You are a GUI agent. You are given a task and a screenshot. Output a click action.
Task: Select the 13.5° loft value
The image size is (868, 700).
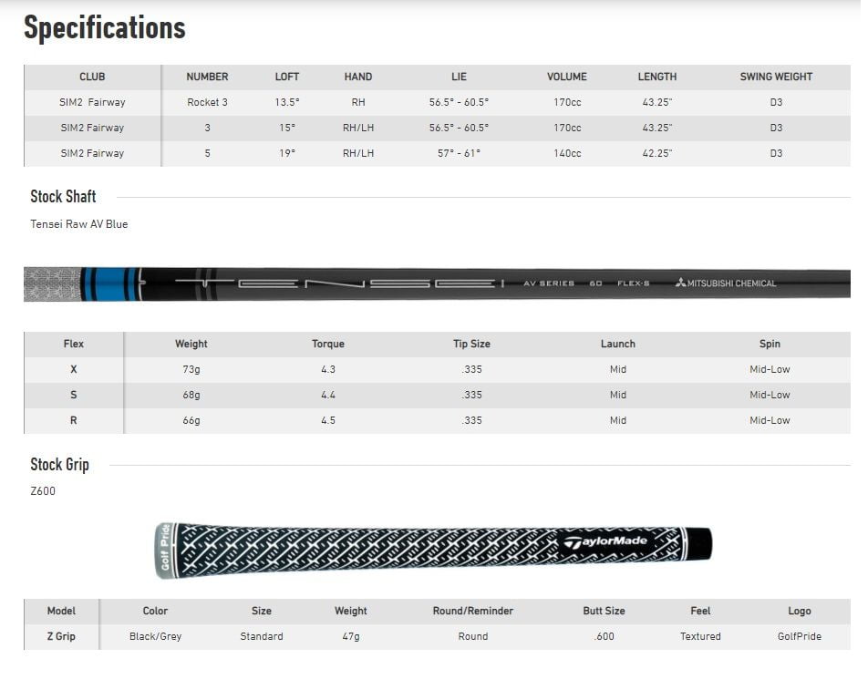point(286,102)
